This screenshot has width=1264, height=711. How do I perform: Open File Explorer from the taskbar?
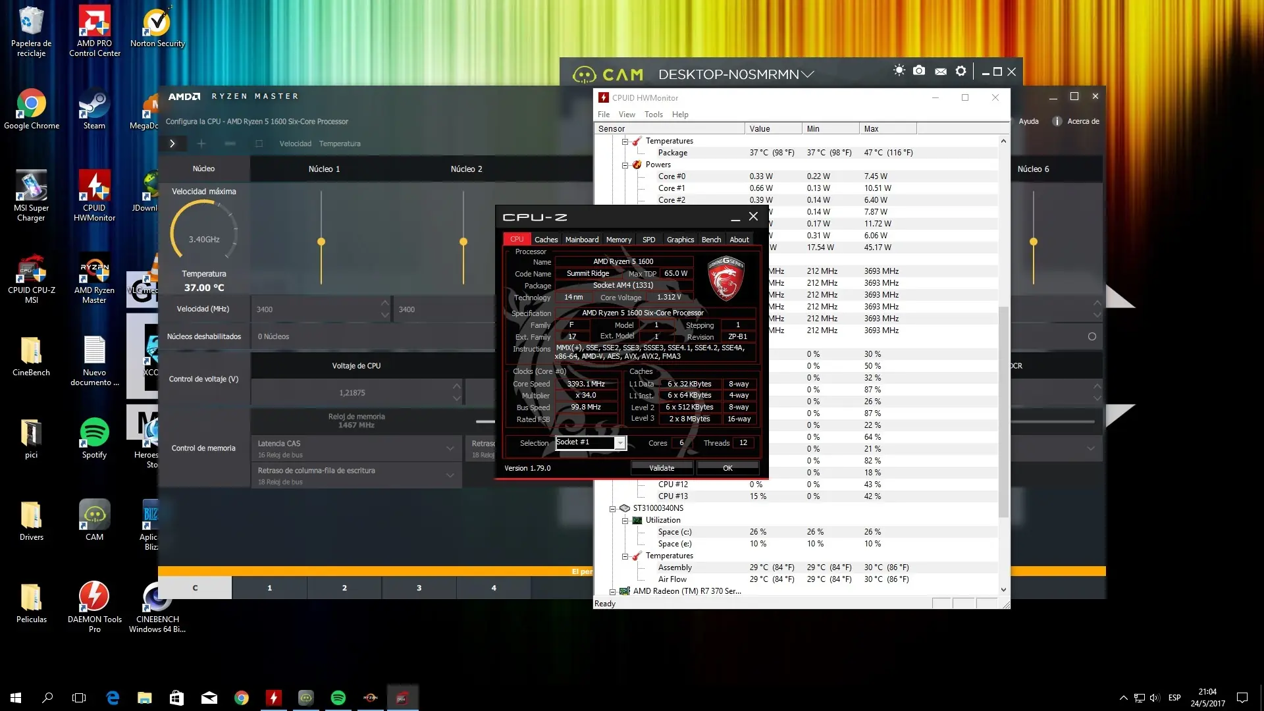click(x=145, y=698)
